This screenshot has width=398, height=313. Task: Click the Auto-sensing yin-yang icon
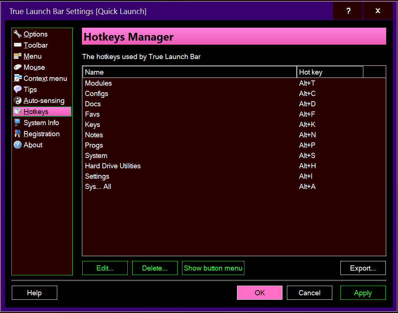18,101
